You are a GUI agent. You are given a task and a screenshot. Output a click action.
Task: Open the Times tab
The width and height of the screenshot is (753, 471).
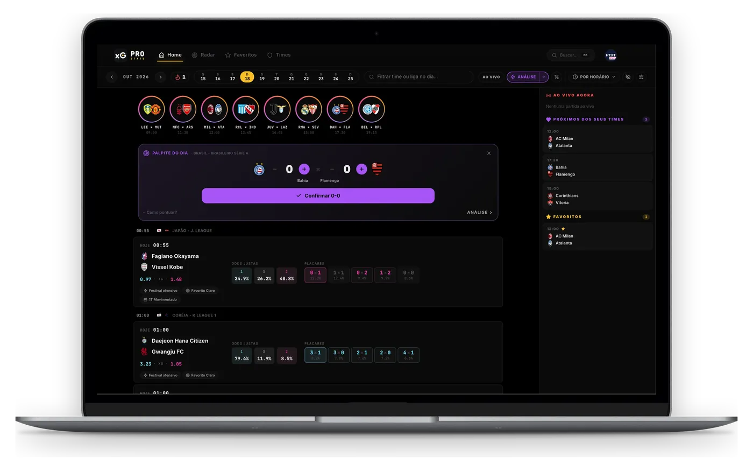[279, 55]
